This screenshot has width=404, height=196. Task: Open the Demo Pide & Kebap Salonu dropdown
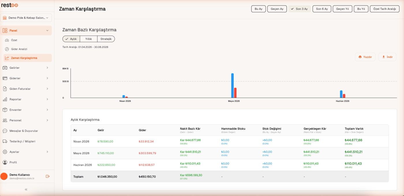[x=26, y=18]
